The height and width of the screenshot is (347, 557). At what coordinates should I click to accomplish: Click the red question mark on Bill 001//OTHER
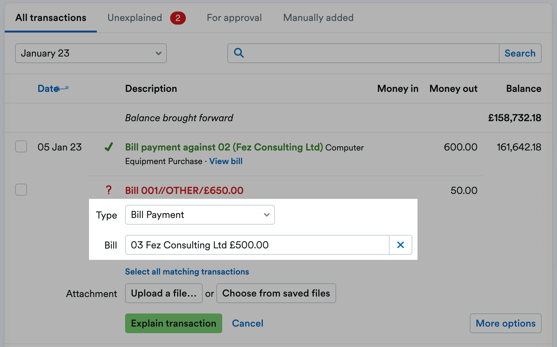click(x=109, y=190)
